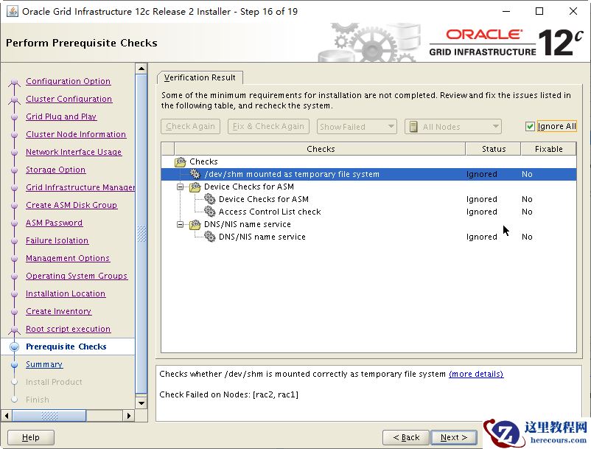Click gear icon of Access Control List check
This screenshot has width=591, height=449.
click(x=209, y=212)
